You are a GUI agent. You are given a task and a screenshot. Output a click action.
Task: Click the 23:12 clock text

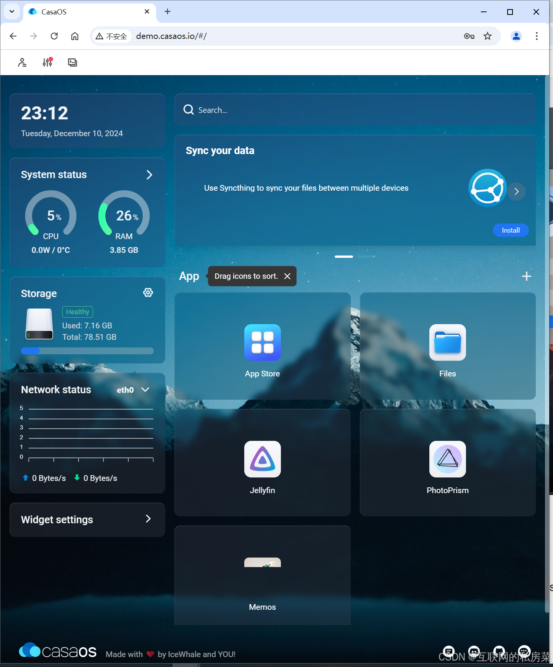[45, 113]
